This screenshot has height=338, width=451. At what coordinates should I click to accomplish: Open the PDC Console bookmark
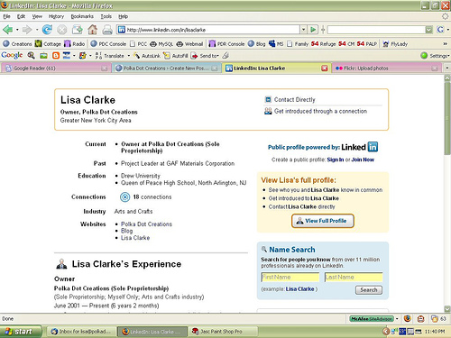coord(108,44)
